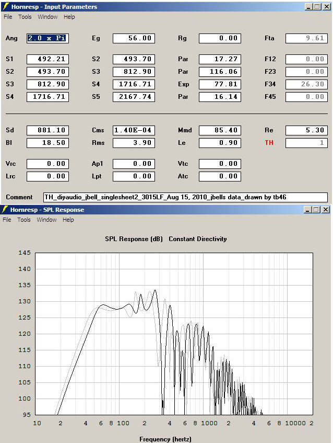Click the Par field showing 16.14
Image resolution: width=333 pixels, height=443 pixels.
(220, 97)
